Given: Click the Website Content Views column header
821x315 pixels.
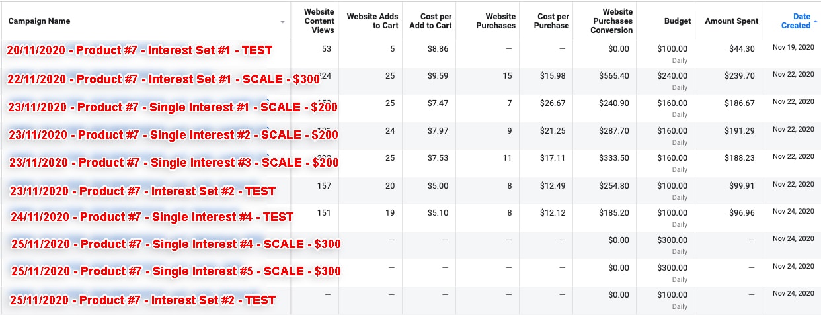Looking at the screenshot, I should coord(319,21).
